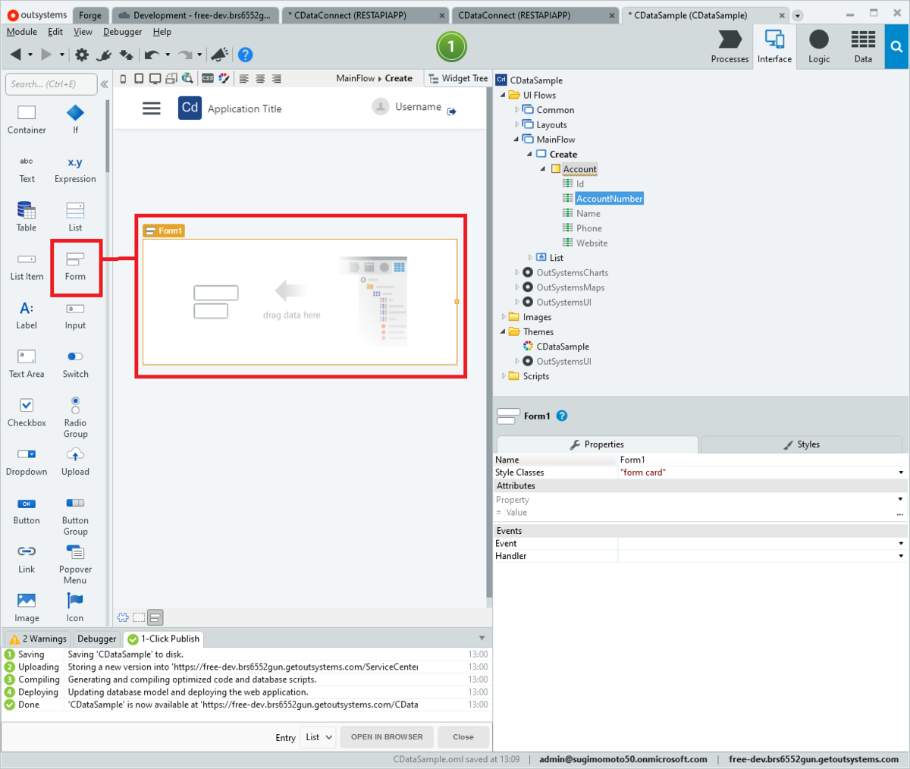Expand the Layouts flow node
The image size is (910, 769).
(x=517, y=124)
